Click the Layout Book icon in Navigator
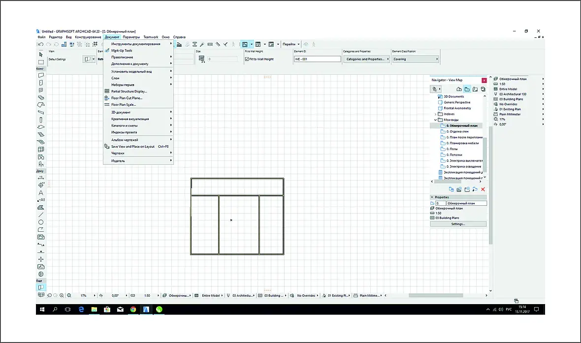 click(x=475, y=89)
